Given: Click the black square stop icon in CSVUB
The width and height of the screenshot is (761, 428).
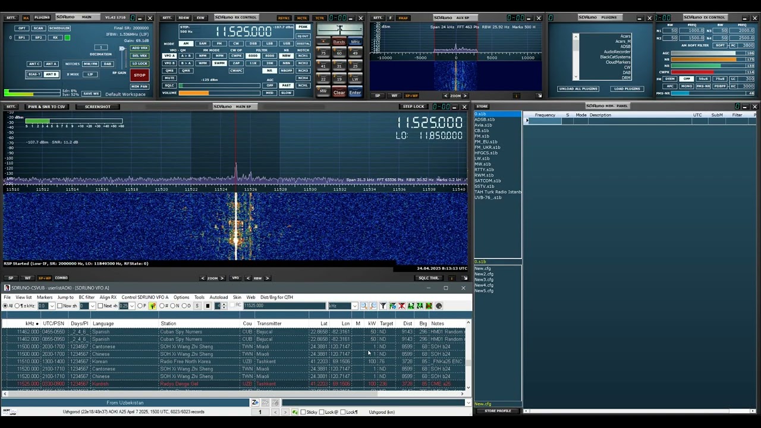Looking at the screenshot, I should click(207, 306).
